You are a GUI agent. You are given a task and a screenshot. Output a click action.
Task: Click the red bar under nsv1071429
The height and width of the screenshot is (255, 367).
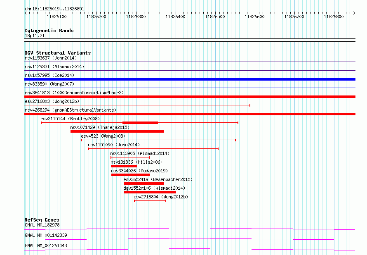click(117, 131)
